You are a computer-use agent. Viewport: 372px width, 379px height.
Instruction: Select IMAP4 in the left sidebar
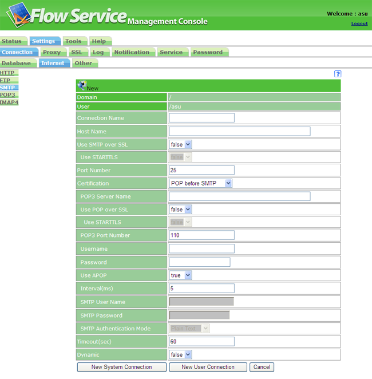[9, 102]
